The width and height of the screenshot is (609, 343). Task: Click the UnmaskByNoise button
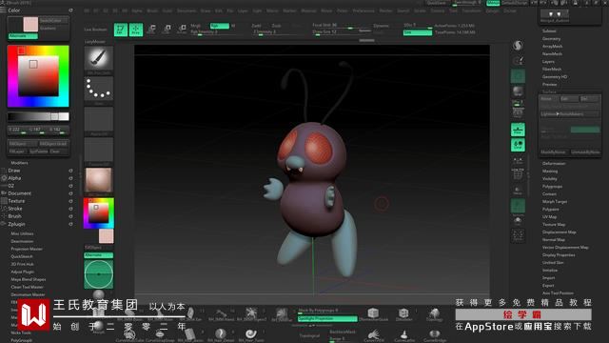click(x=585, y=152)
